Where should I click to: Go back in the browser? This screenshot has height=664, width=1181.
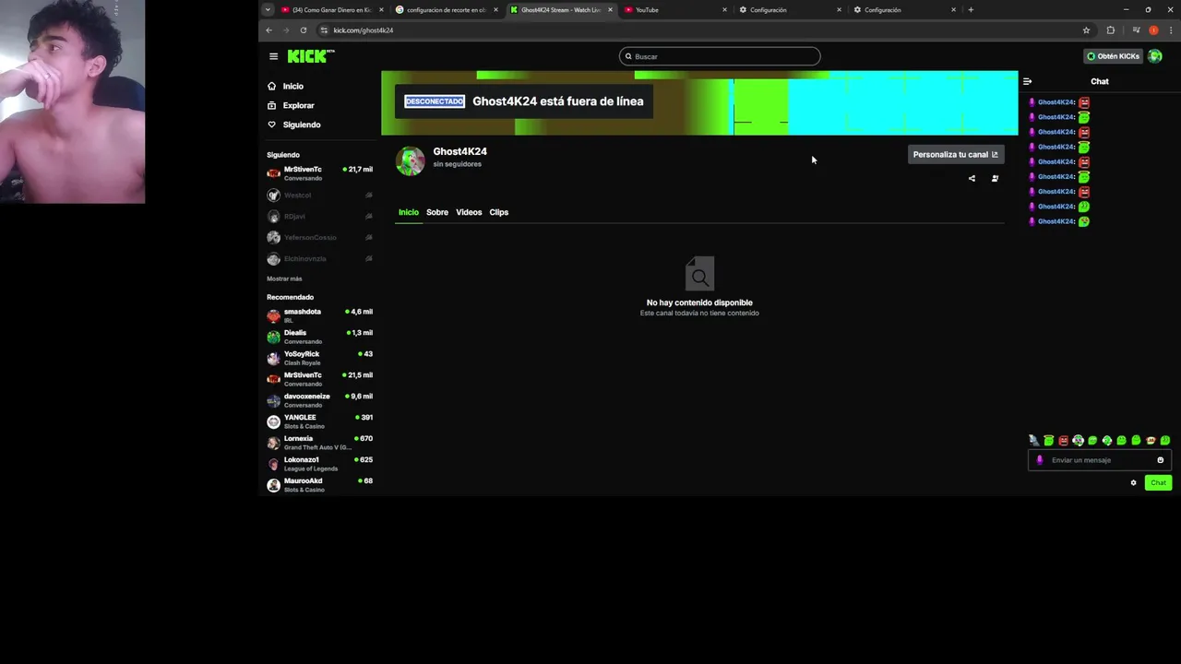click(268, 30)
